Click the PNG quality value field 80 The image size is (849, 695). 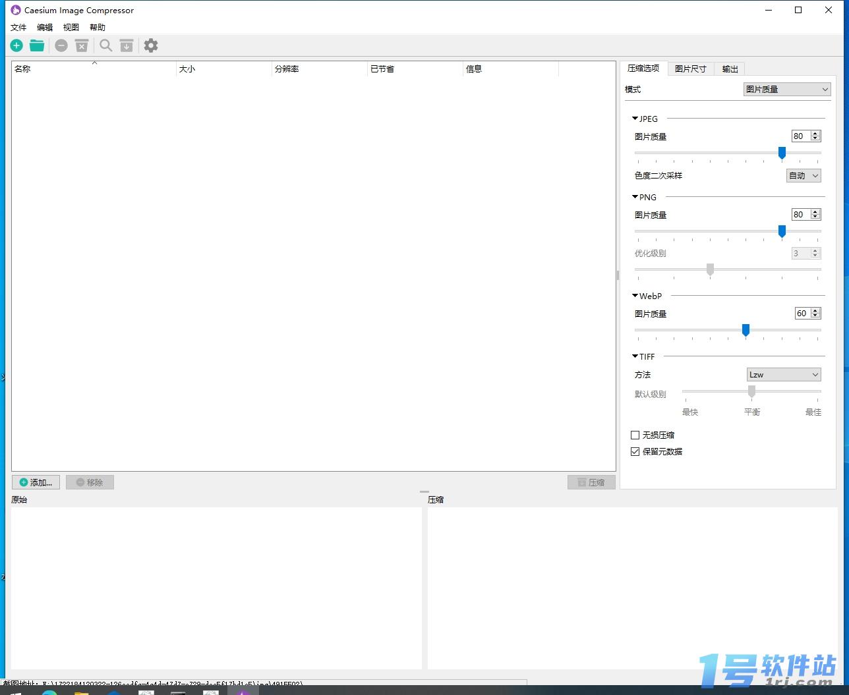[x=800, y=215]
